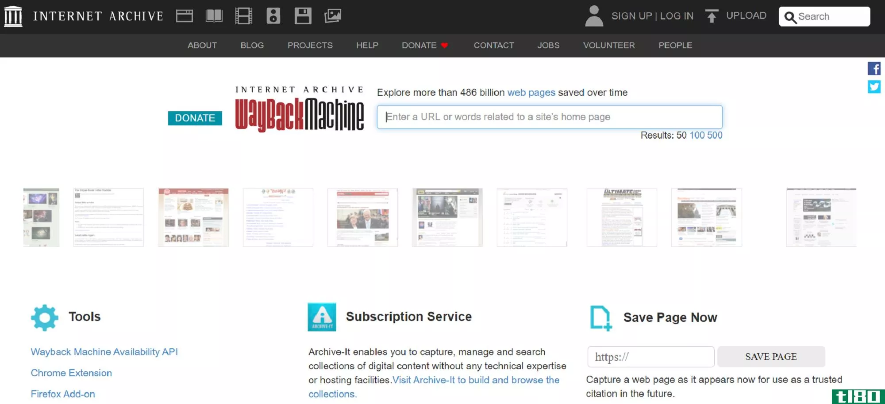Viewport: 885px width, 404px height.
Task: Click the UPLOAD link text
Action: click(x=746, y=16)
